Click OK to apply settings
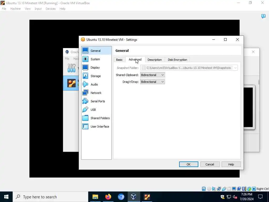 (189, 164)
